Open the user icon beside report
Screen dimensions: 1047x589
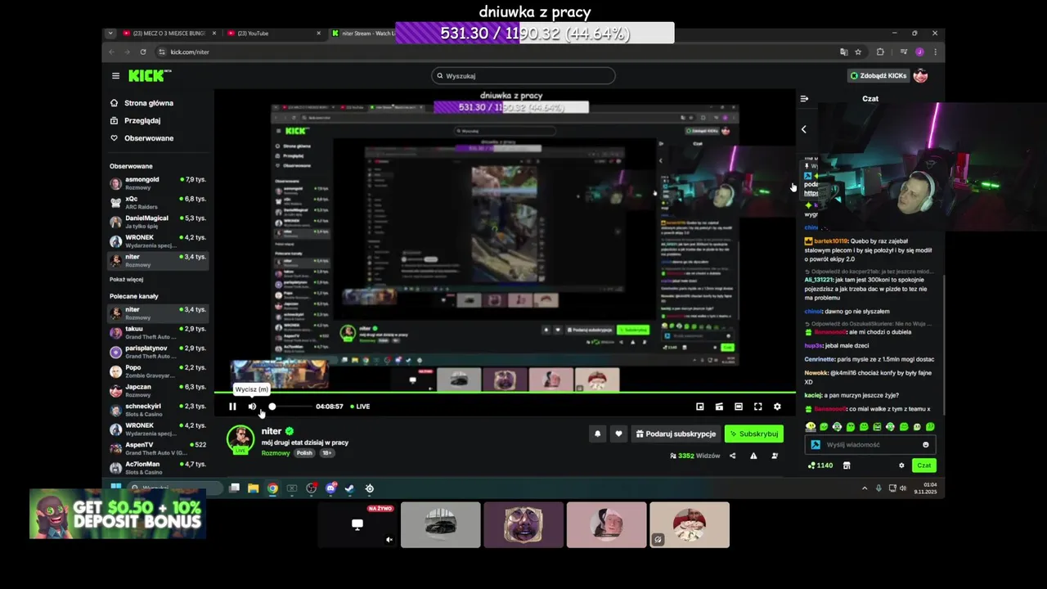(x=775, y=456)
